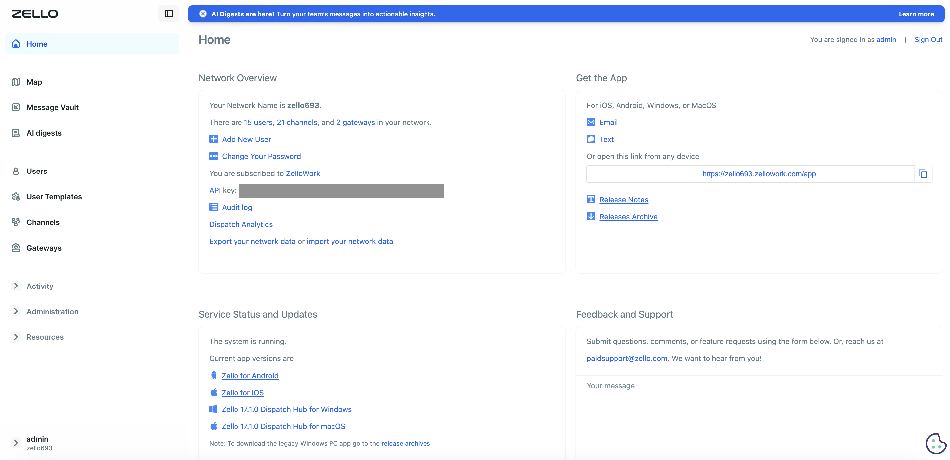Screen dimensions: 950x460
Task: Copy the app link with the copy icon
Action: (923, 174)
